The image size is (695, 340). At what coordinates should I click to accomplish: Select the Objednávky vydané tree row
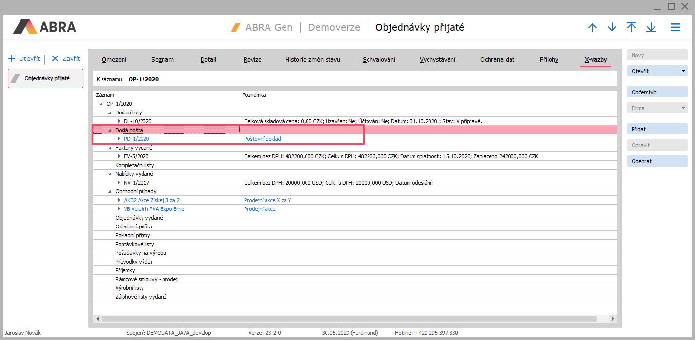point(139,218)
